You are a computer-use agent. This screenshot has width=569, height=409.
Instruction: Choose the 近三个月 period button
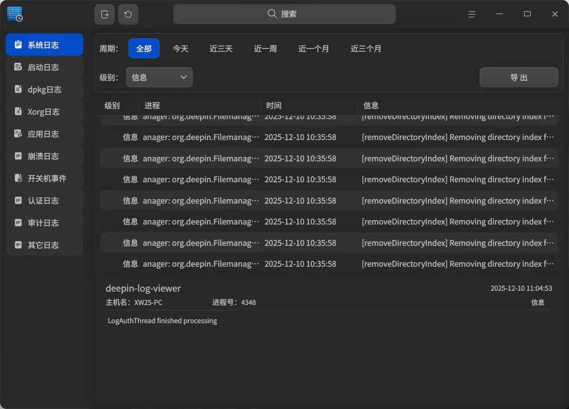[366, 48]
